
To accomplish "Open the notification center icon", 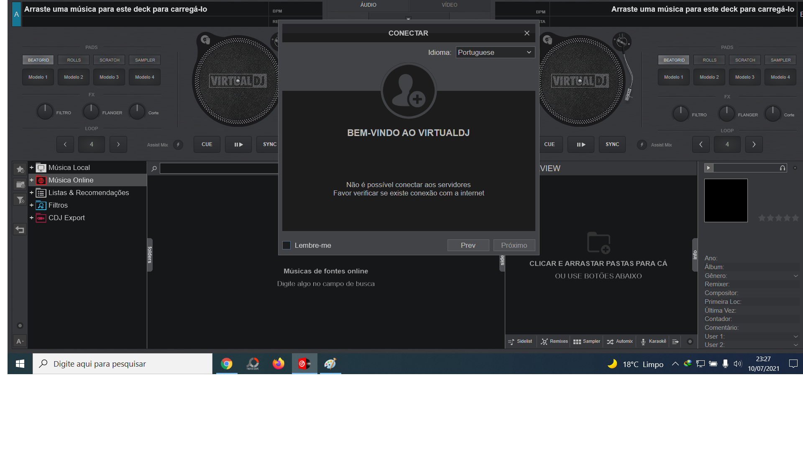I will [x=793, y=364].
